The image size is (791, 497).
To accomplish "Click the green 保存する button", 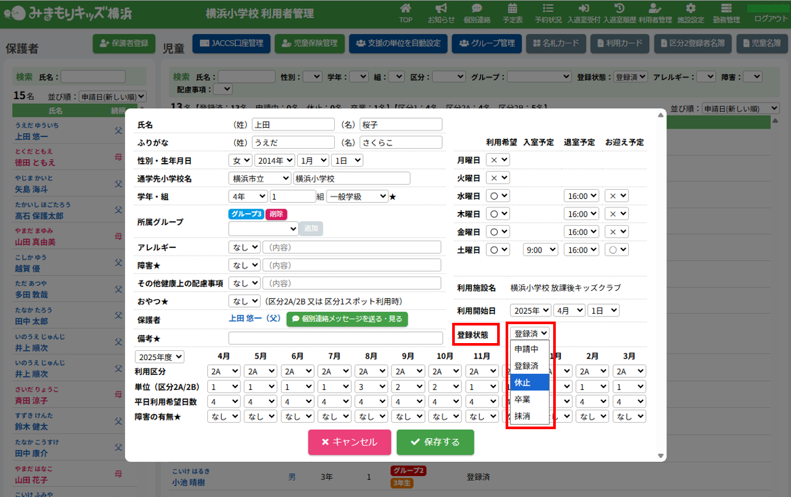I will tap(435, 442).
